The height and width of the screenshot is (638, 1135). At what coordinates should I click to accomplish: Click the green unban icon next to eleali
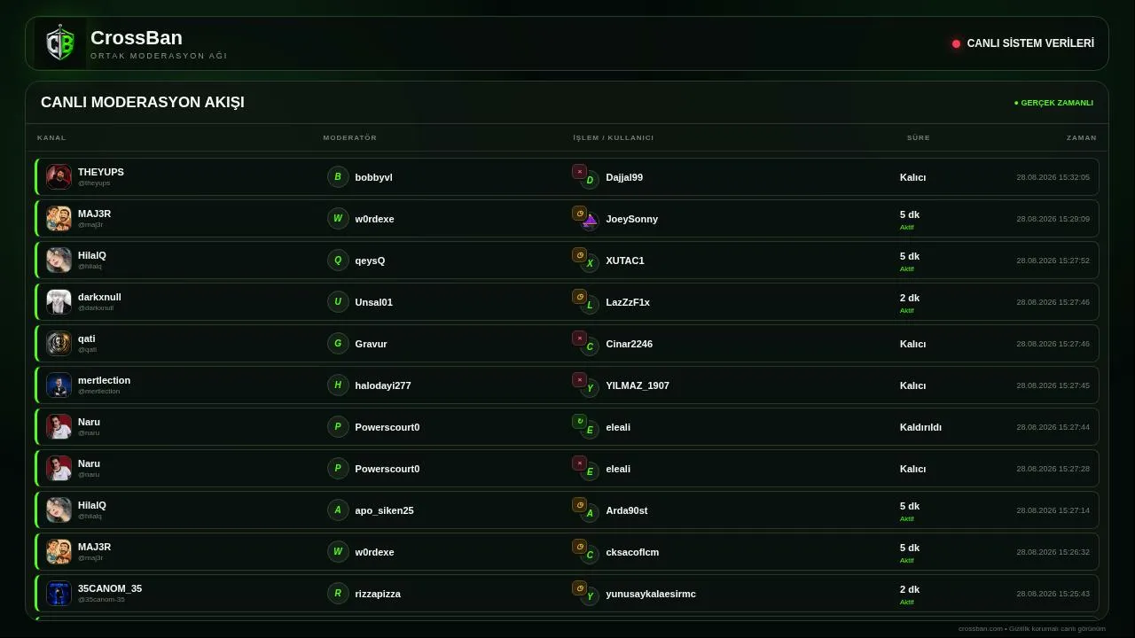pos(579,422)
